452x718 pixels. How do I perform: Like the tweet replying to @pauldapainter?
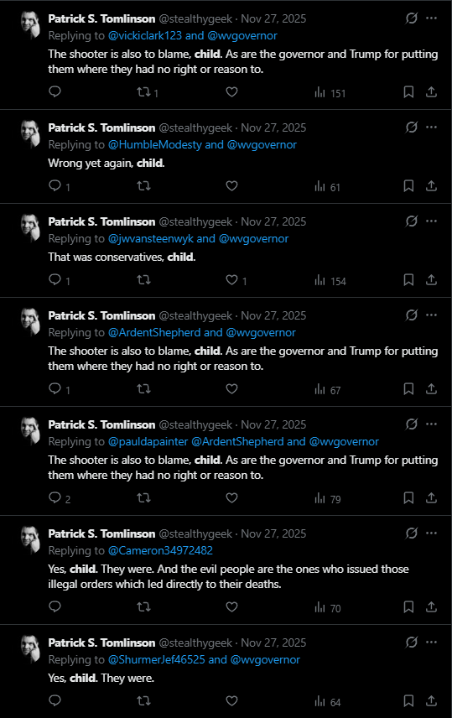[231, 497]
